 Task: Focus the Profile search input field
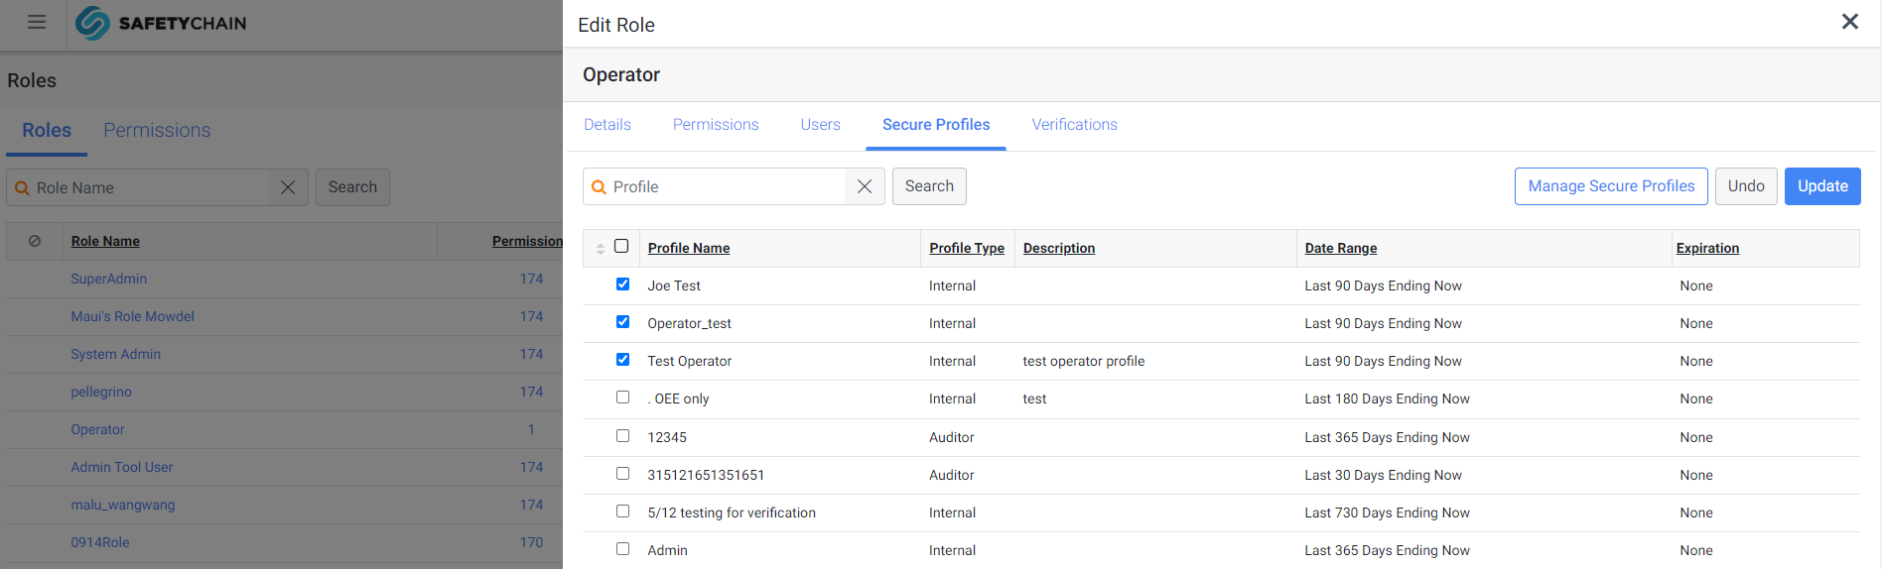click(x=727, y=186)
